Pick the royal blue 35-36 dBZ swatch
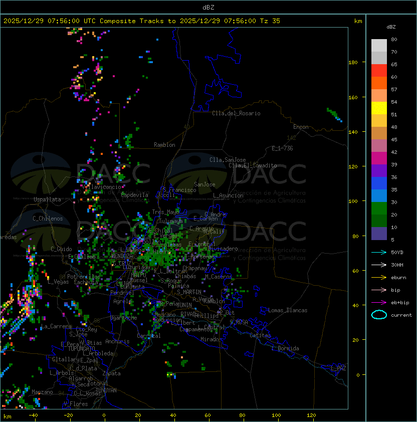This screenshot has width=417, height=422. click(x=379, y=183)
